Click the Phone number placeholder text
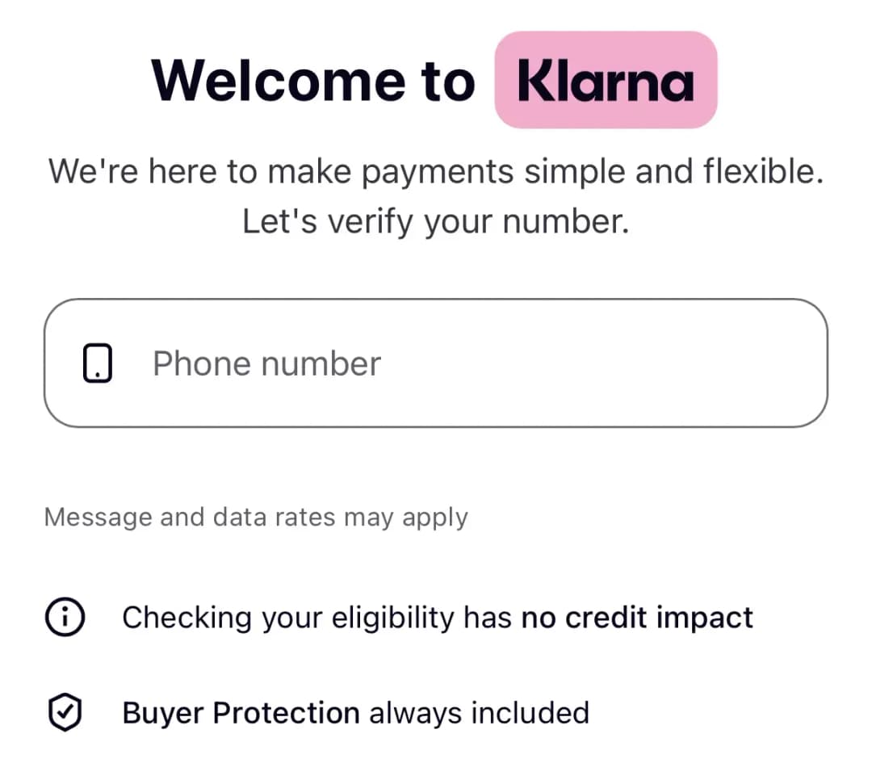This screenshot has width=872, height=763. coord(266,363)
